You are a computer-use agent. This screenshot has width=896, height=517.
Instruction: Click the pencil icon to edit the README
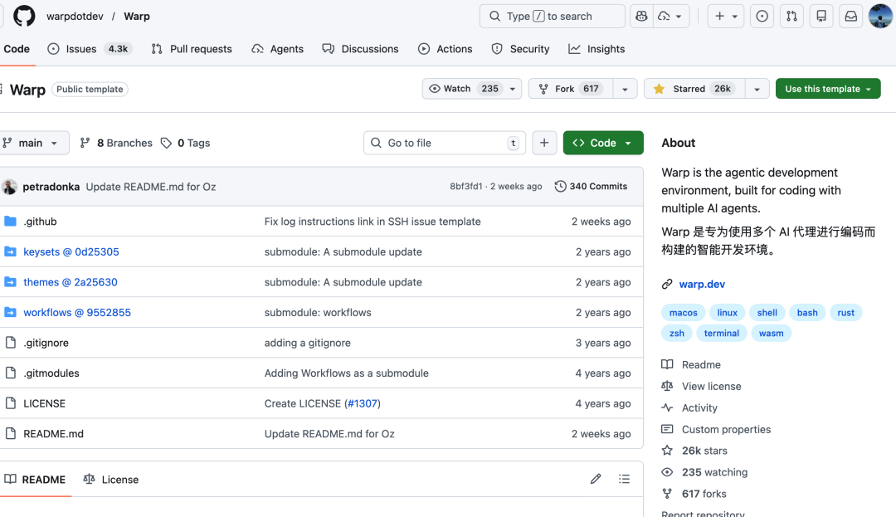595,479
